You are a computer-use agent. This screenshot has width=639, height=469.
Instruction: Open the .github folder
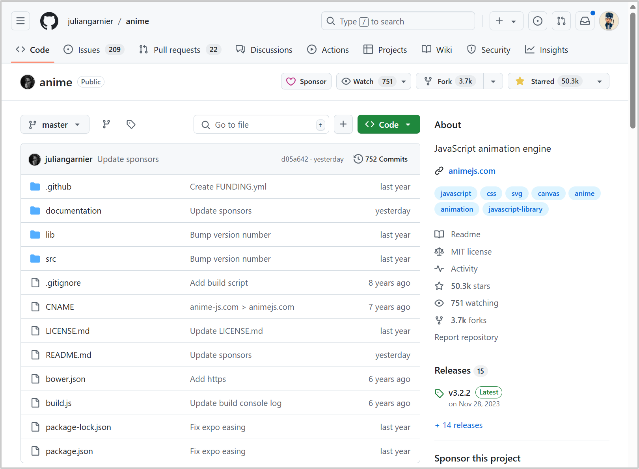58,187
